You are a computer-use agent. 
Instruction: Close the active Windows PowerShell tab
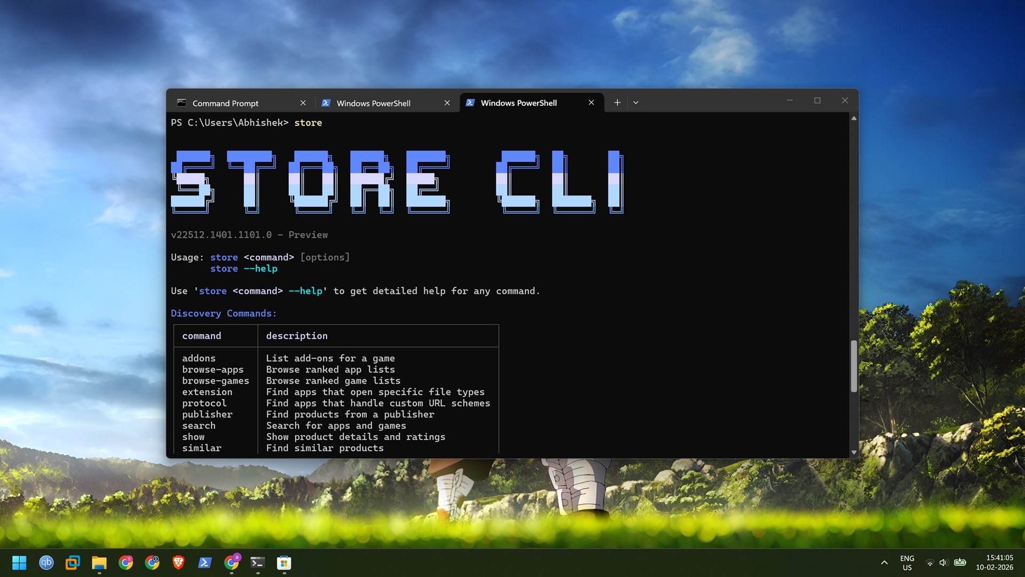point(591,103)
